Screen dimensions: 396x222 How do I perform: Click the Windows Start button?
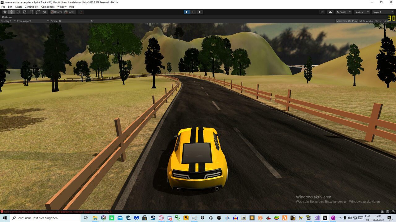tap(5, 218)
